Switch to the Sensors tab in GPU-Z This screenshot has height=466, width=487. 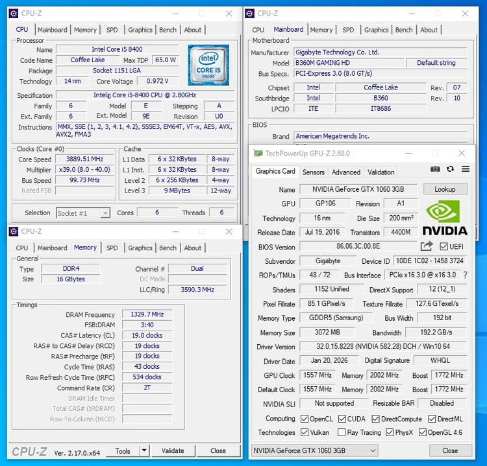314,172
